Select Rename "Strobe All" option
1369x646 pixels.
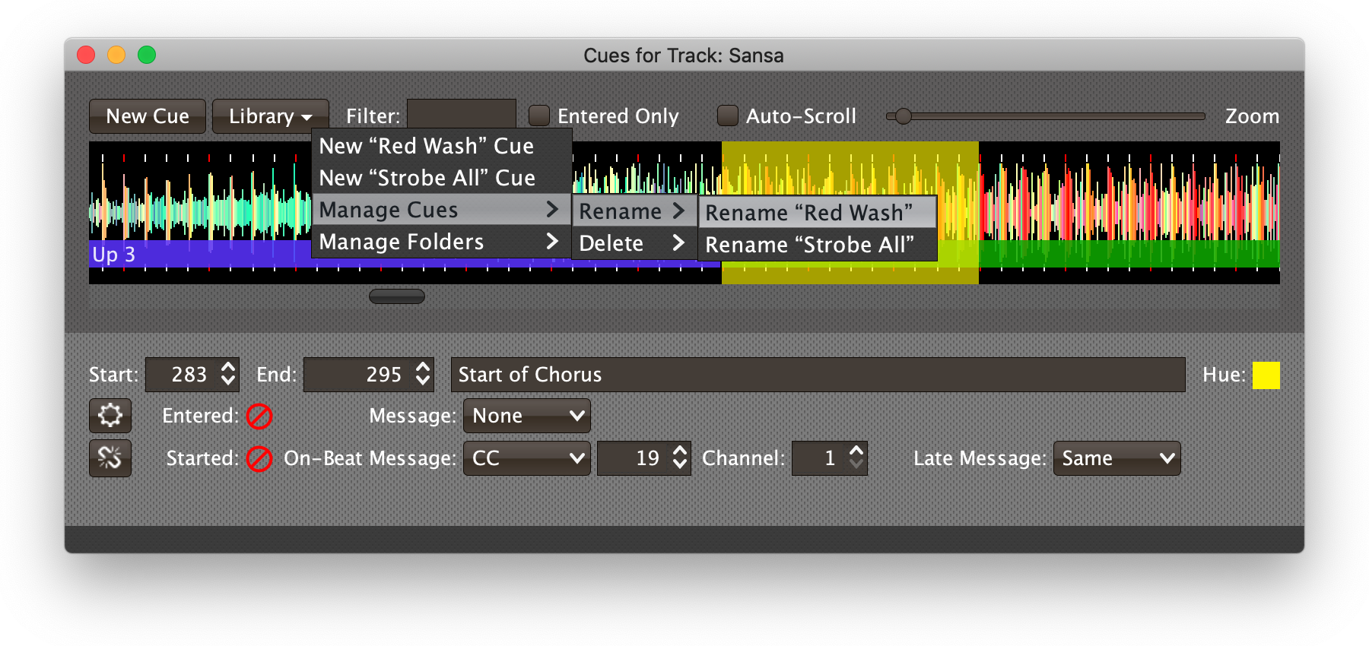[x=817, y=245]
